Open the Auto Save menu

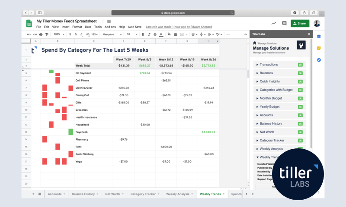click(x=135, y=27)
